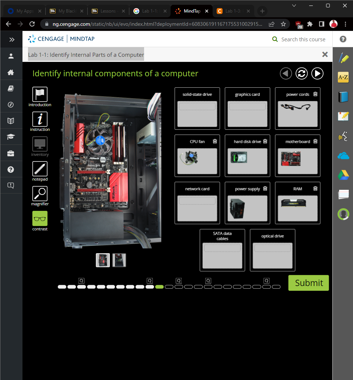Screen dimensions: 353x380
Task: Collapse the left navigation with the chevron
Action: click(x=11, y=39)
